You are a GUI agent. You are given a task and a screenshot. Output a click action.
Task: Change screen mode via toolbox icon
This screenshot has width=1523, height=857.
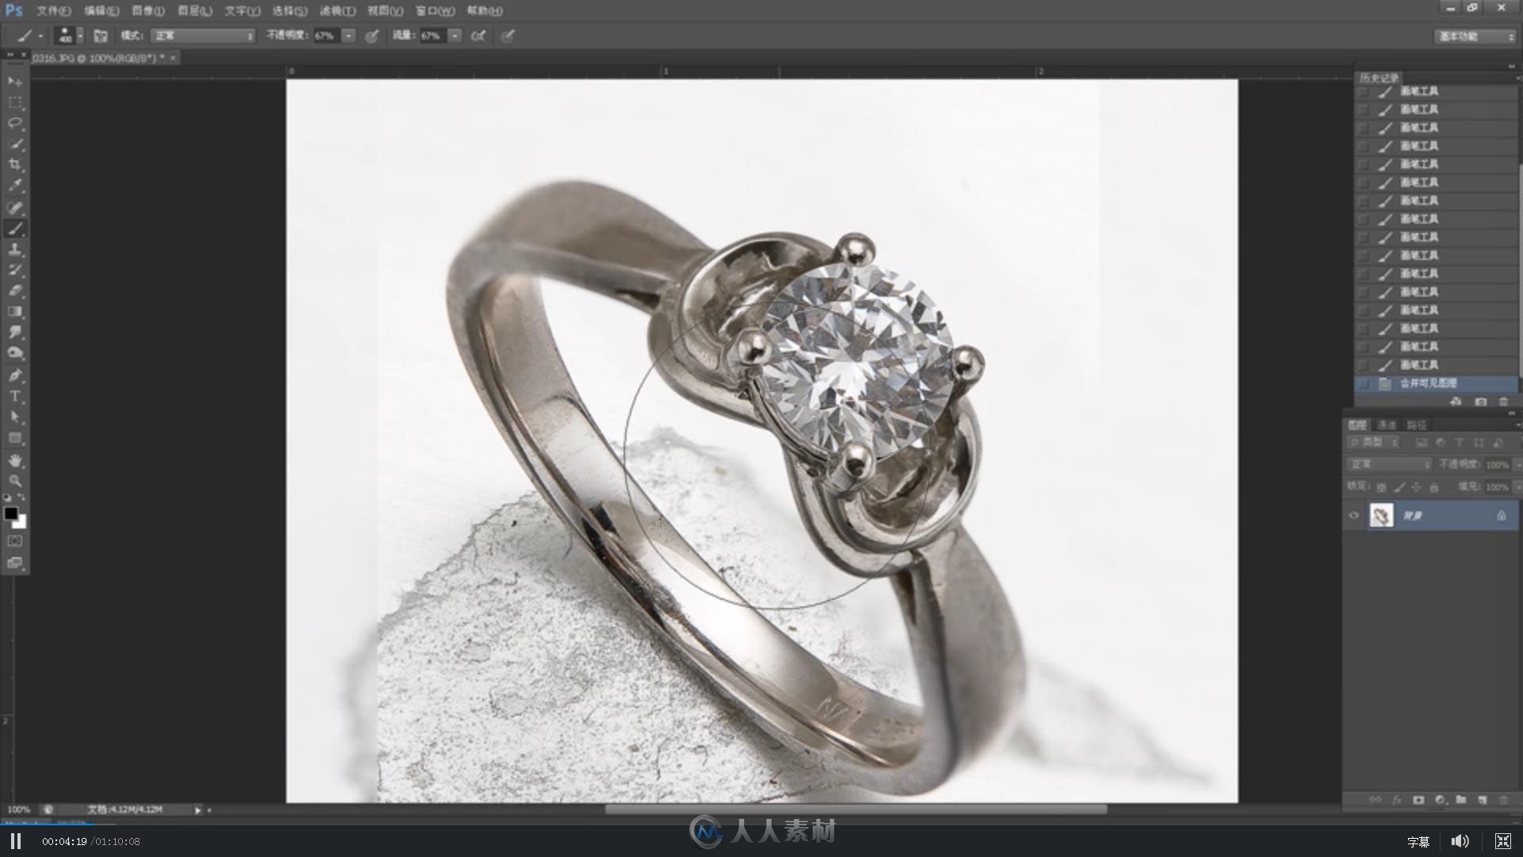15,563
